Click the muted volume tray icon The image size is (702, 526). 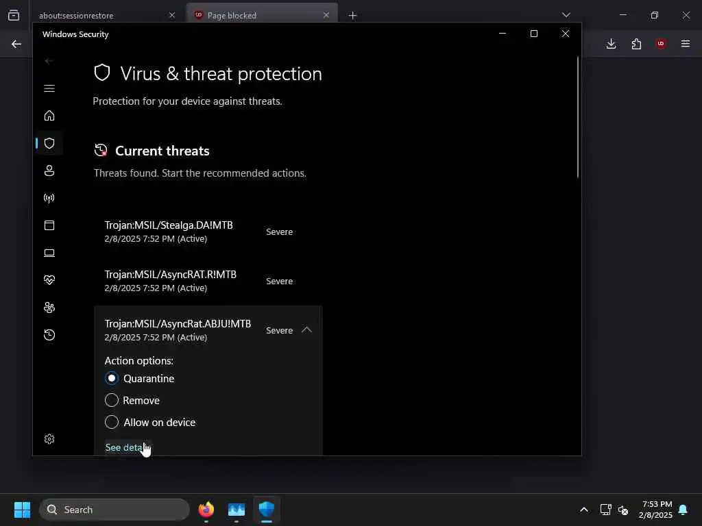(x=623, y=510)
